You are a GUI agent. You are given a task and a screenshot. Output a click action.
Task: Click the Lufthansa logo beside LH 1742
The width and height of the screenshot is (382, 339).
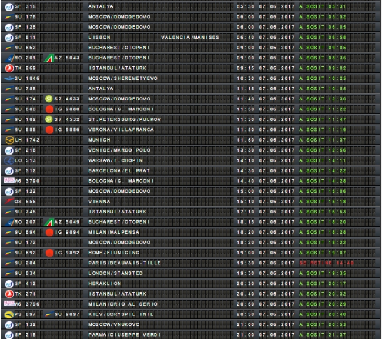[x=9, y=140]
